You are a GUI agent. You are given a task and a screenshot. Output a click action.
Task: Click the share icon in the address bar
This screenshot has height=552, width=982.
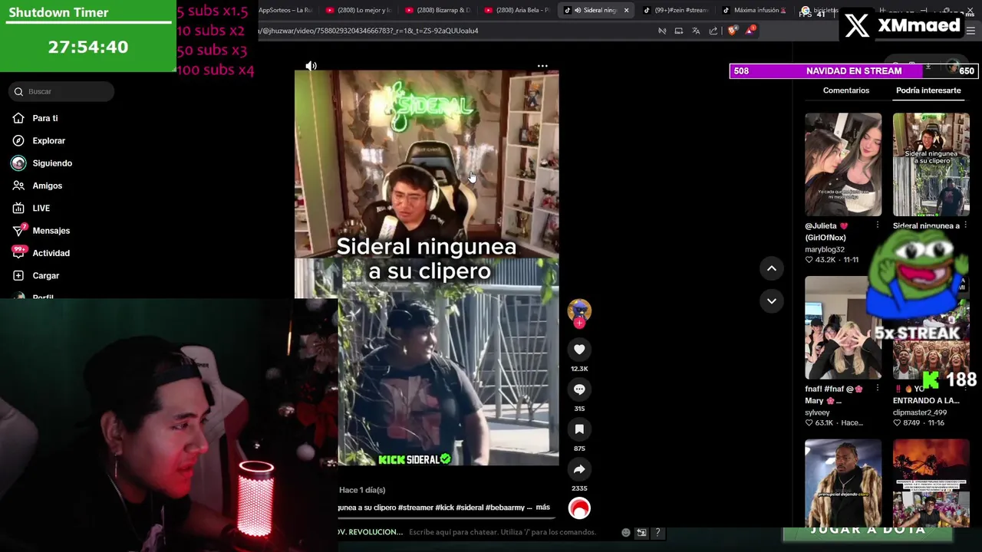(713, 31)
